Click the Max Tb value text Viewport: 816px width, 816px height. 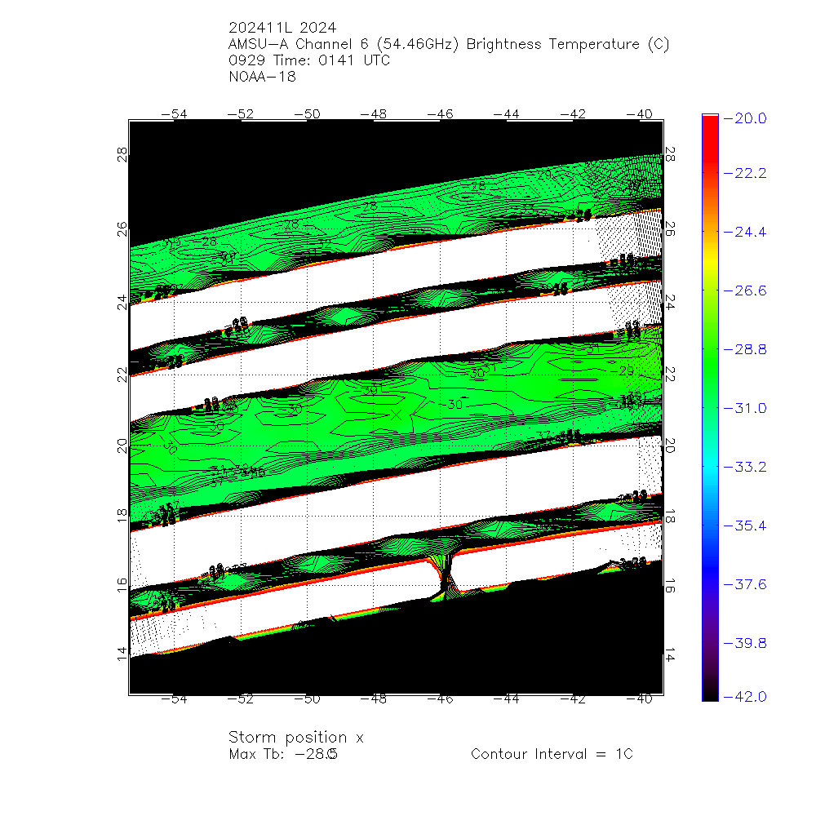coord(283,754)
